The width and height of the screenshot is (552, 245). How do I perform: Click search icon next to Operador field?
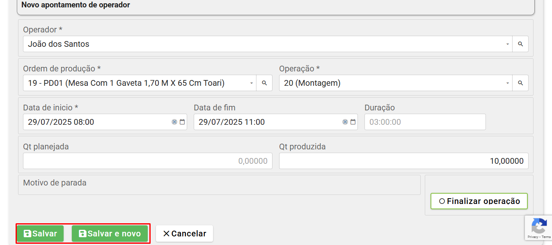pos(520,44)
